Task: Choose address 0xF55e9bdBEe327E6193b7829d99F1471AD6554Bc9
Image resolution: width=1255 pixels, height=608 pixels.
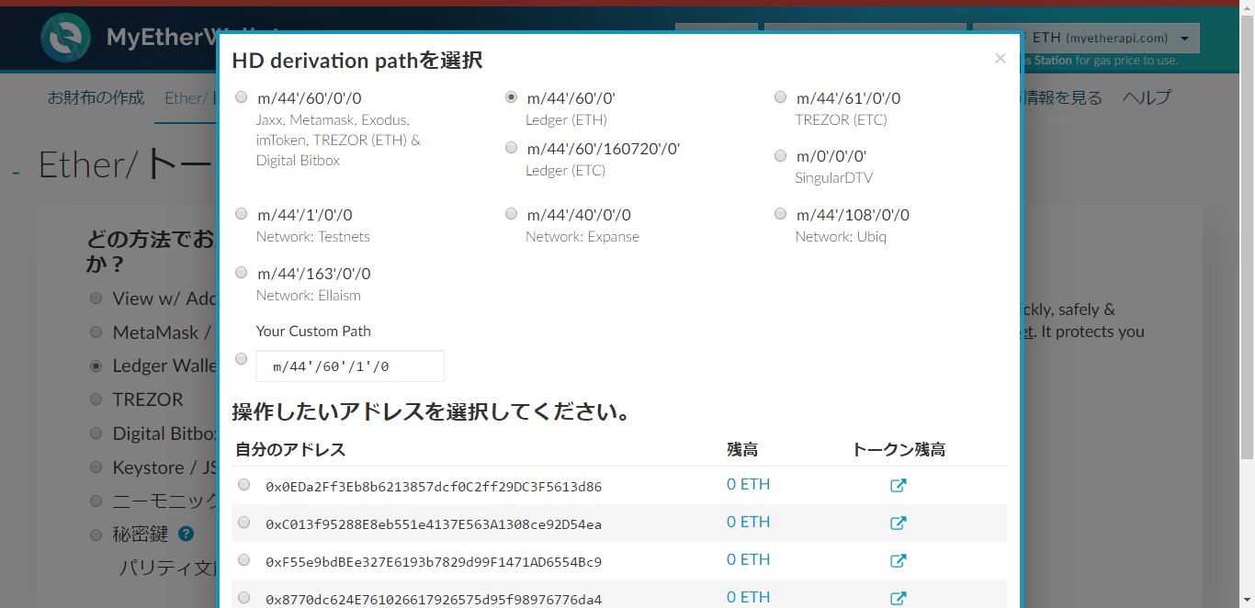Action: tap(243, 560)
